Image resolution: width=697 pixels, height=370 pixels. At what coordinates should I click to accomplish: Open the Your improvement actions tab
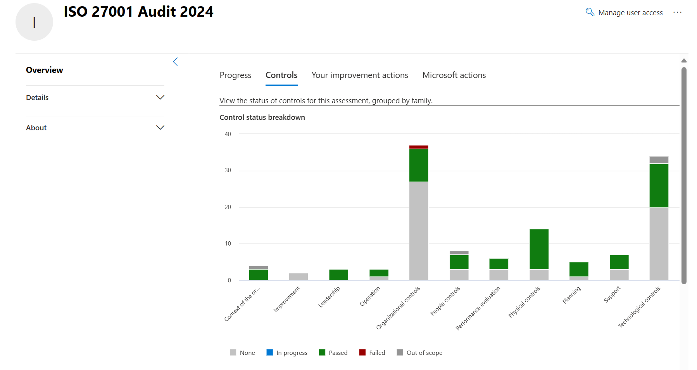point(360,75)
